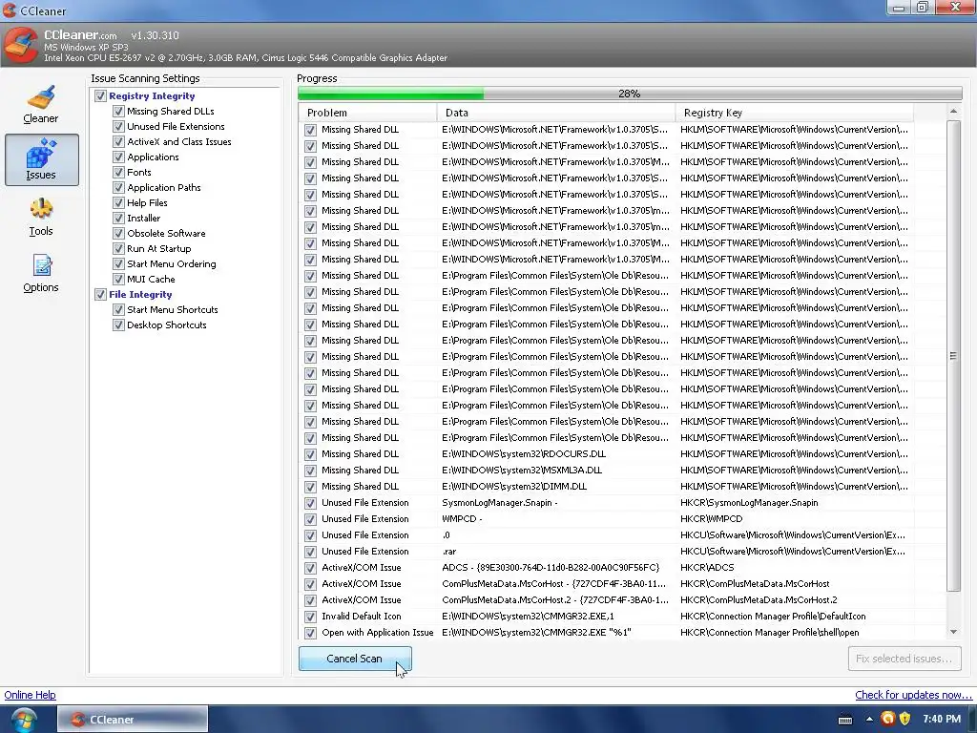
Task: Open the Options notepad icon
Action: point(42,265)
